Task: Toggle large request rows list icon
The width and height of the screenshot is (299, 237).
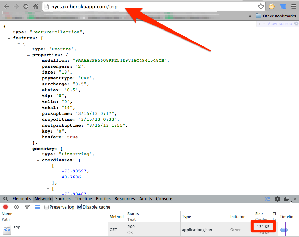Action: coord(38,207)
